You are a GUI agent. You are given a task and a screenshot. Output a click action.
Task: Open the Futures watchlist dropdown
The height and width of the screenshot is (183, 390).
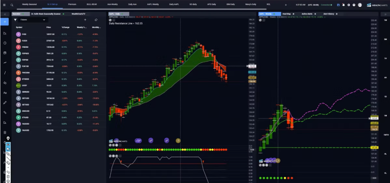(x=33, y=20)
